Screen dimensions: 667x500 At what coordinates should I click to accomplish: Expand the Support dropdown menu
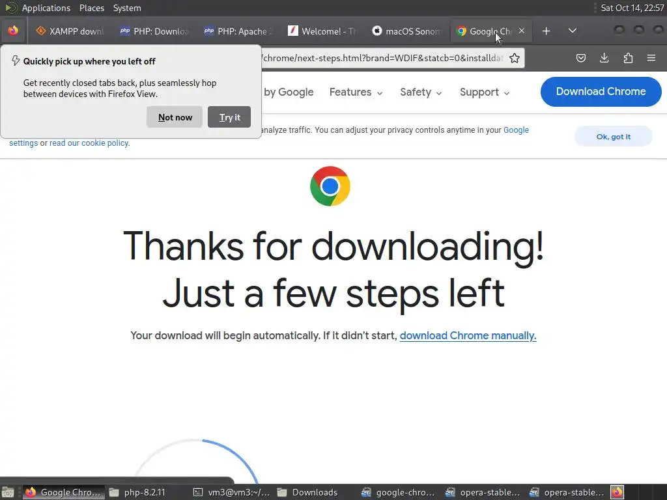point(485,92)
